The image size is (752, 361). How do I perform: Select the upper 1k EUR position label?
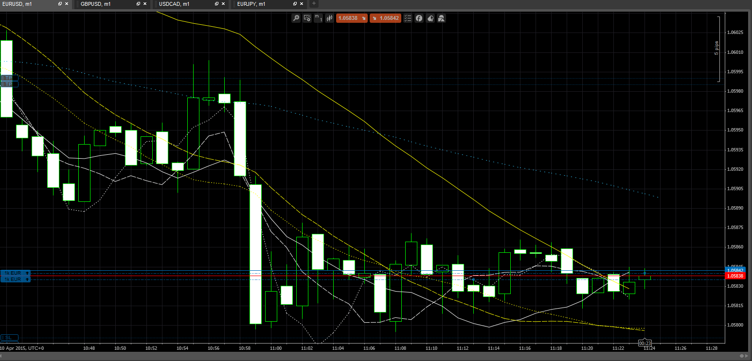[16, 273]
